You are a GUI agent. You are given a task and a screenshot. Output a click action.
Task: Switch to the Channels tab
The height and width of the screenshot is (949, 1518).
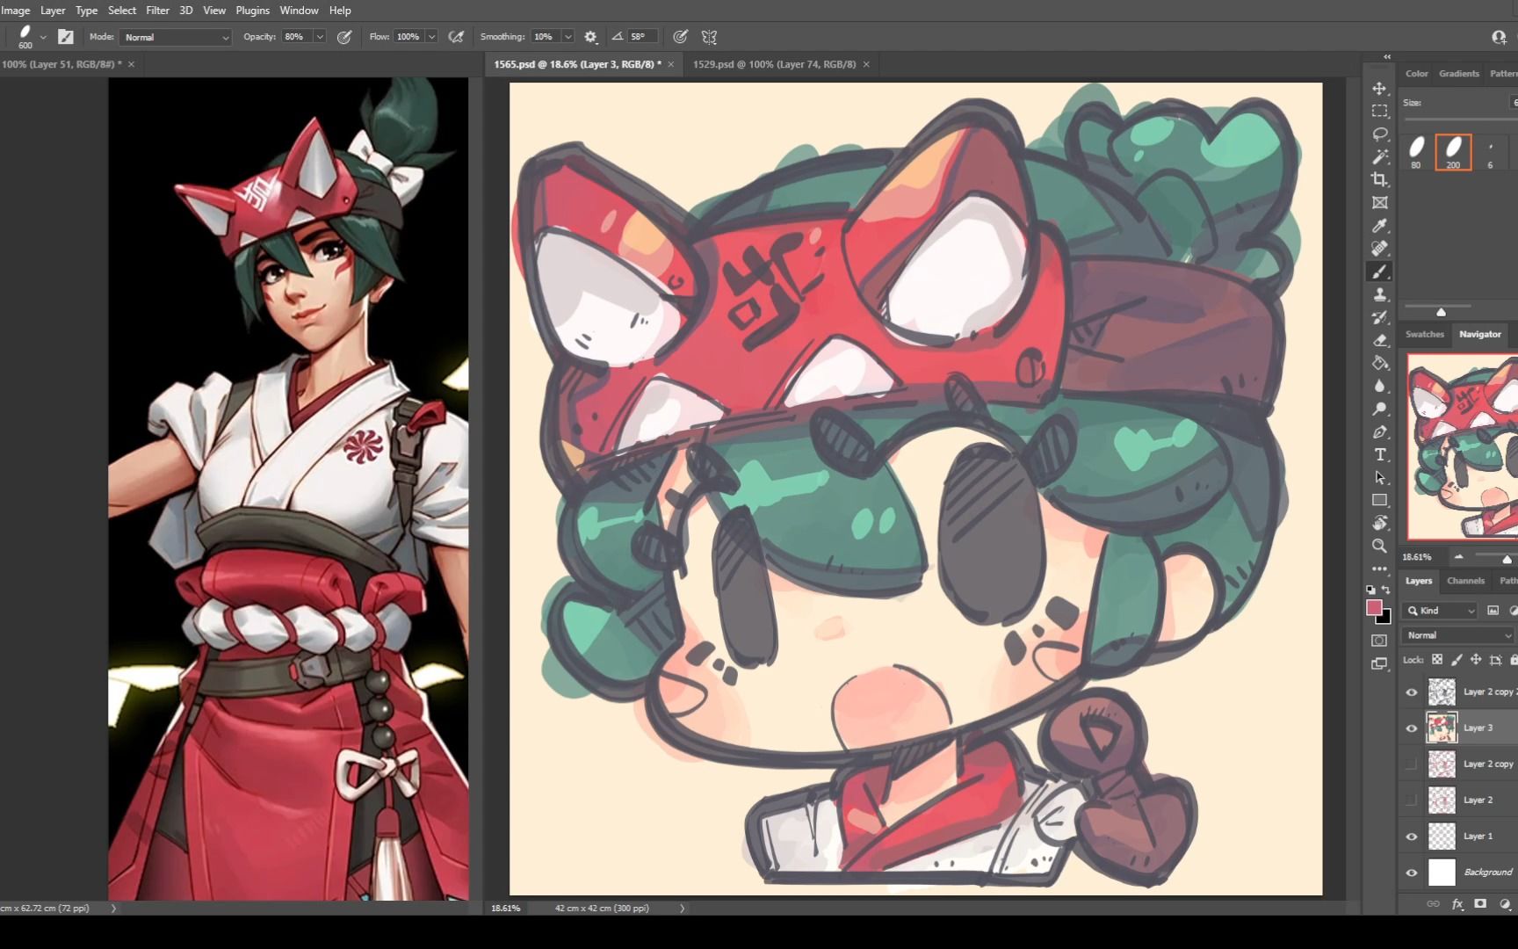point(1465,581)
